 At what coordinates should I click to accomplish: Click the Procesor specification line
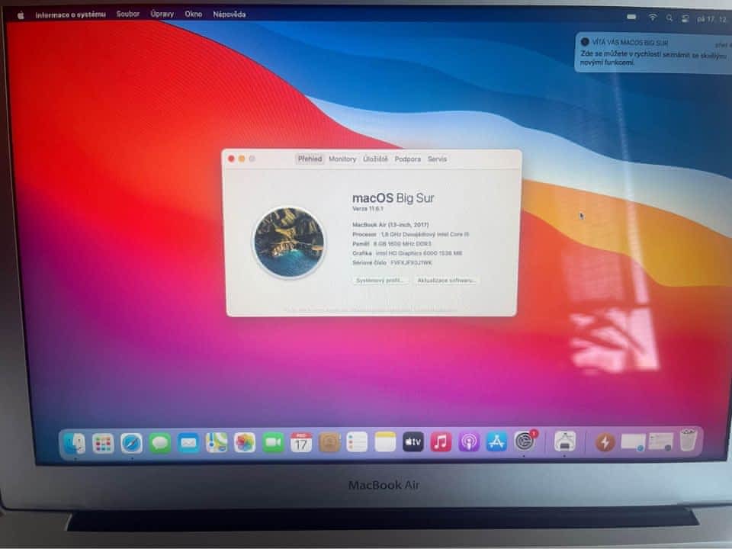(x=411, y=234)
